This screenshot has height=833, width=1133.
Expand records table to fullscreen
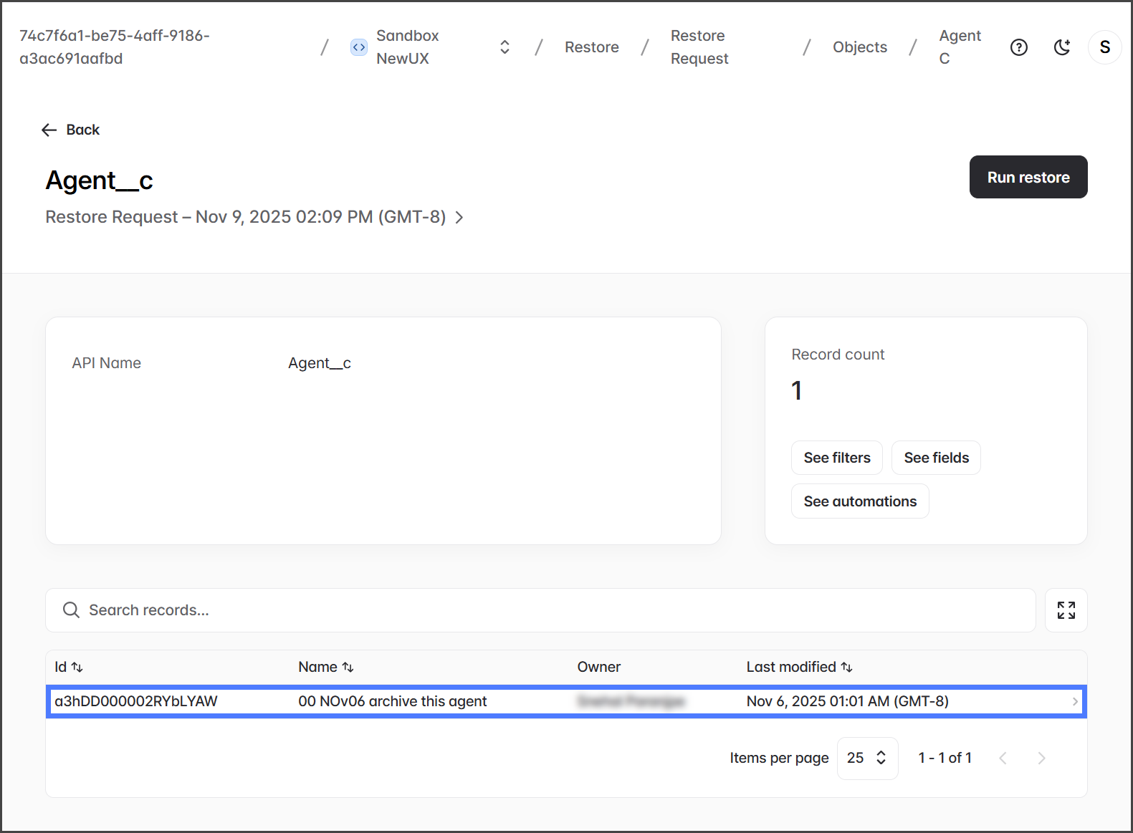tap(1066, 610)
